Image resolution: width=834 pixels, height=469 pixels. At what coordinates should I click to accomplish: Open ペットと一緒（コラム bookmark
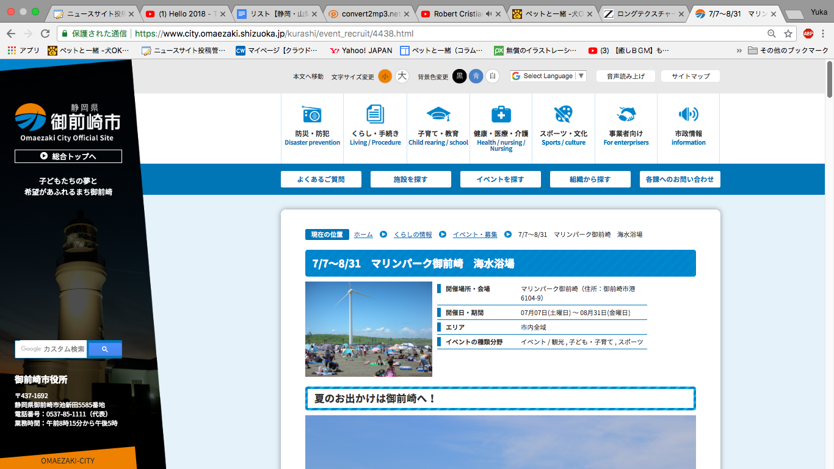pyautogui.click(x=441, y=51)
